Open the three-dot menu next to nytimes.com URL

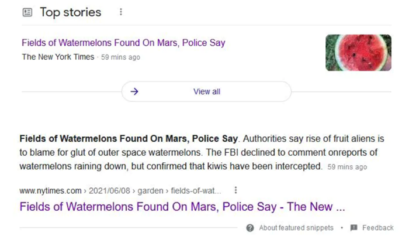pos(235,190)
